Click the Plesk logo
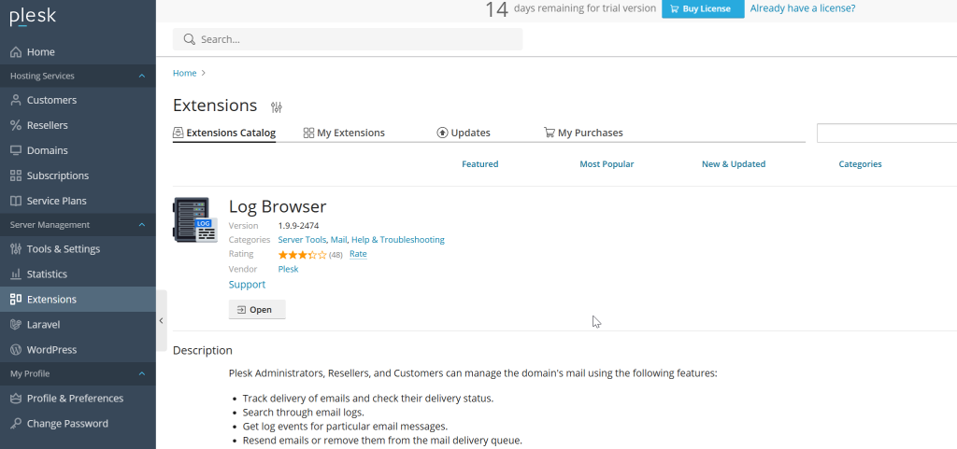Screen dimensions: 957x449 (x=33, y=17)
